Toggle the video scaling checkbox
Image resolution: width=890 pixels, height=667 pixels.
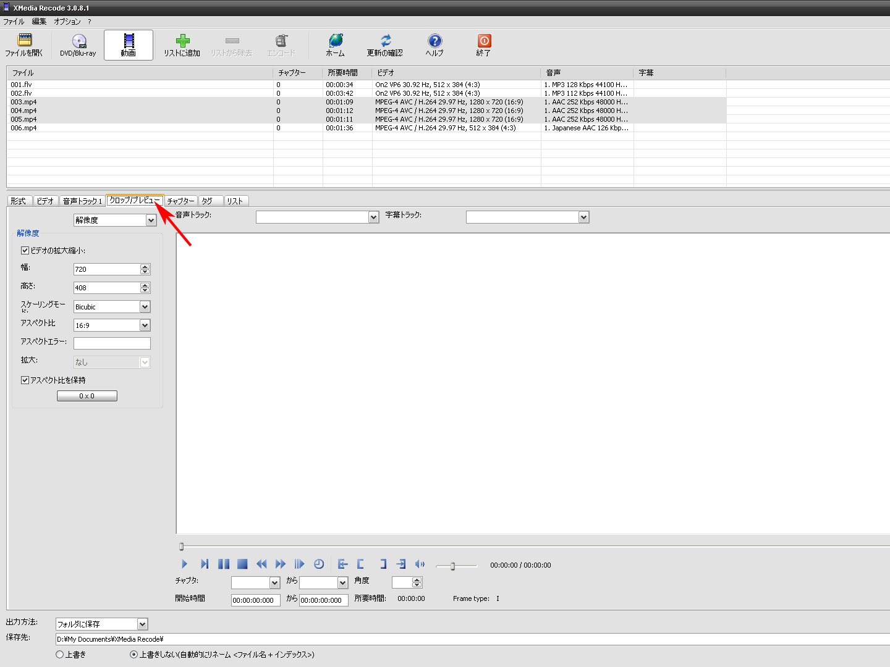[25, 251]
